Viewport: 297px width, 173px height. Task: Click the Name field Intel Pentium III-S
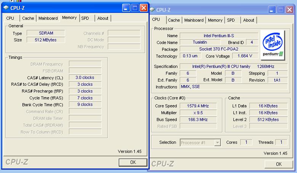[219, 36]
